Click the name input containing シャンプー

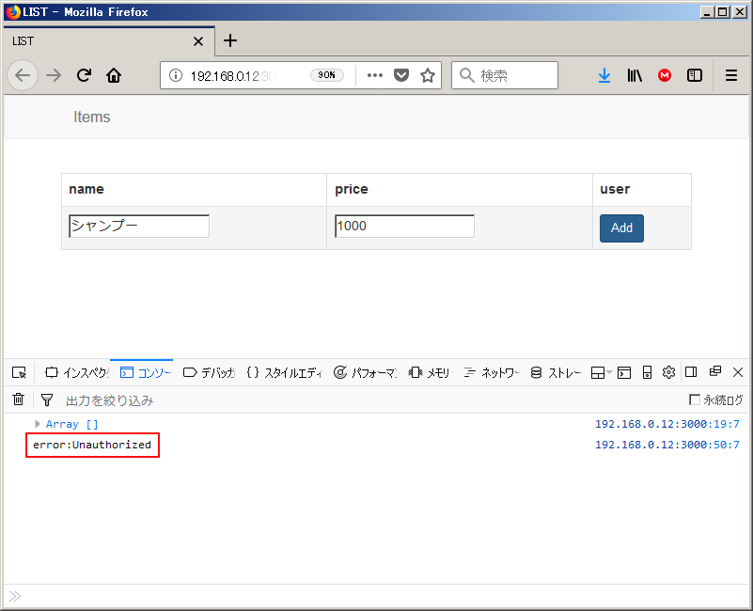coord(137,226)
